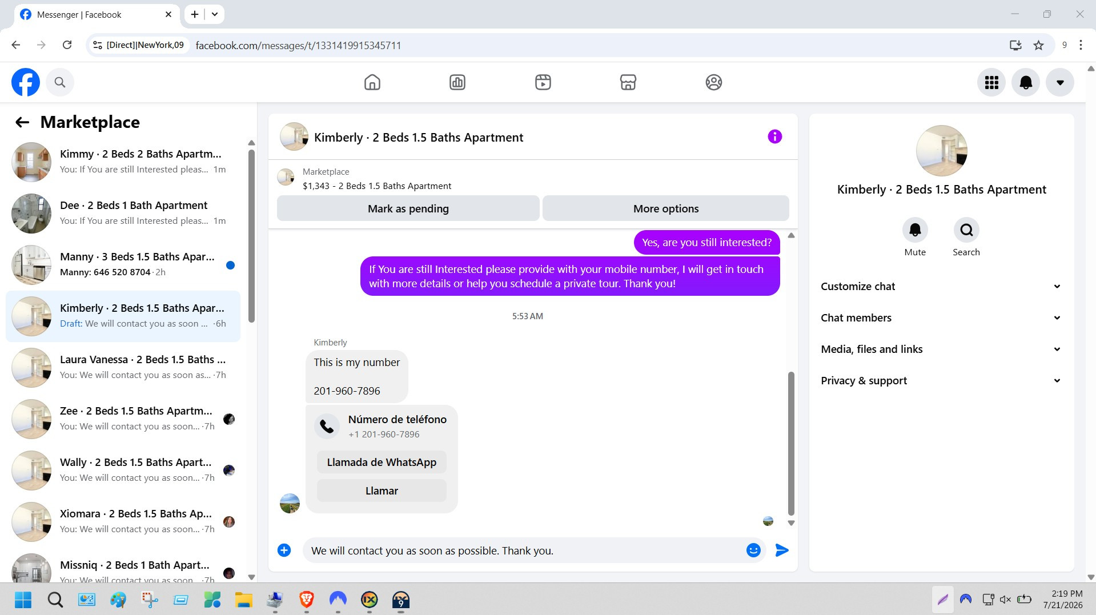
Task: Open the Facebook apps grid menu
Action: pos(991,82)
